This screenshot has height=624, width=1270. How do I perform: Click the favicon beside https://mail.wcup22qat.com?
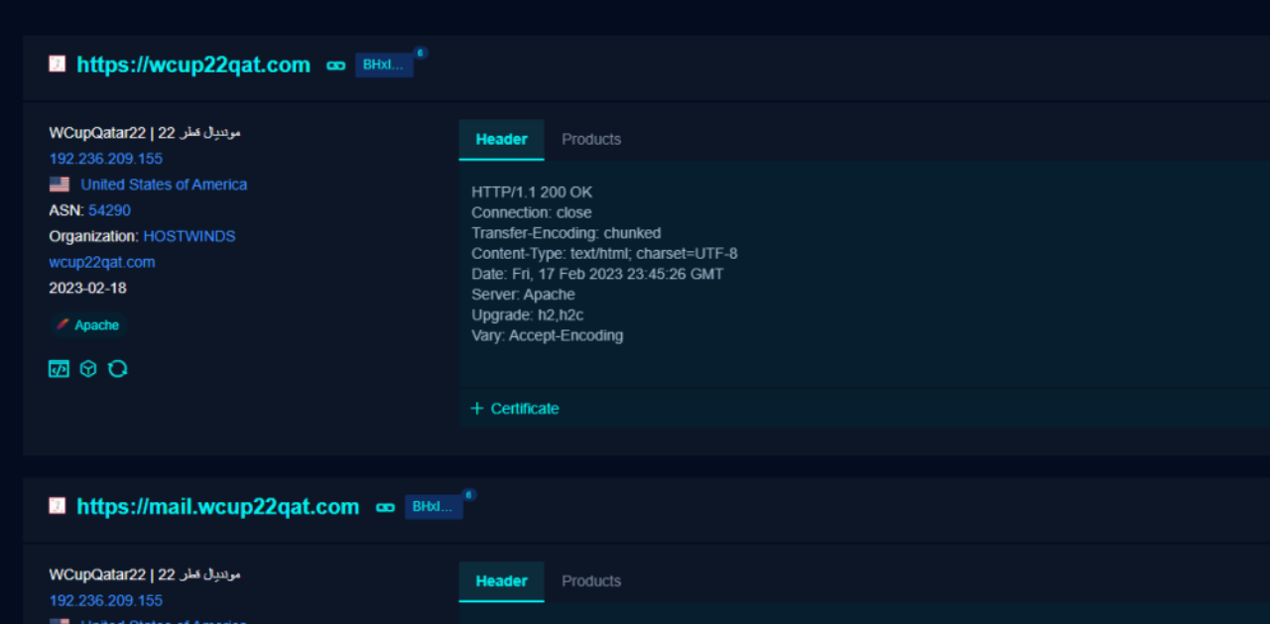[58, 506]
